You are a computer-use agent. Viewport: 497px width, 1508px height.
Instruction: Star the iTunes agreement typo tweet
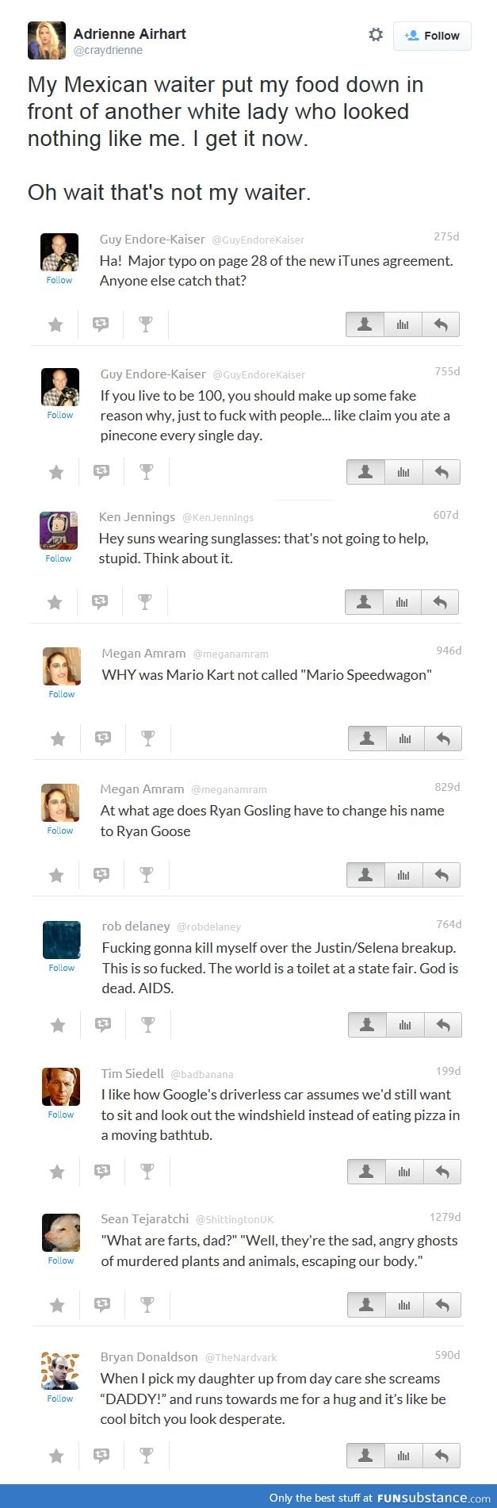55,324
